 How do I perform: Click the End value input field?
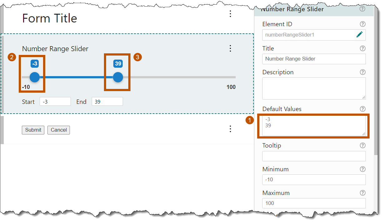[107, 101]
